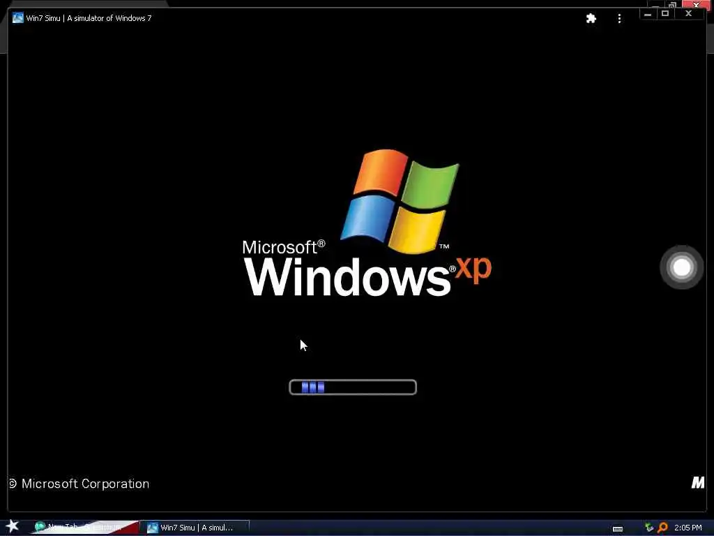Click the orange magnifier tray icon
This screenshot has width=714, height=536.
[662, 528]
